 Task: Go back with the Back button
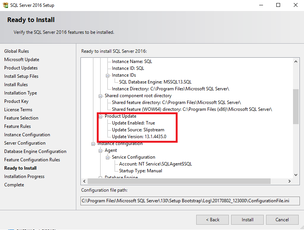(213, 219)
